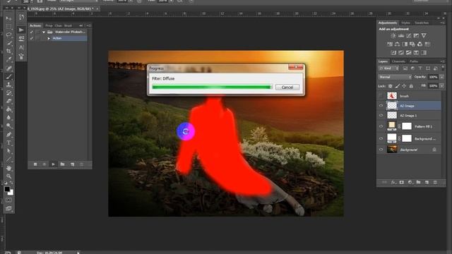The image size is (452, 254).
Task: Lock image pixels with brush icon
Action: (x=398, y=86)
